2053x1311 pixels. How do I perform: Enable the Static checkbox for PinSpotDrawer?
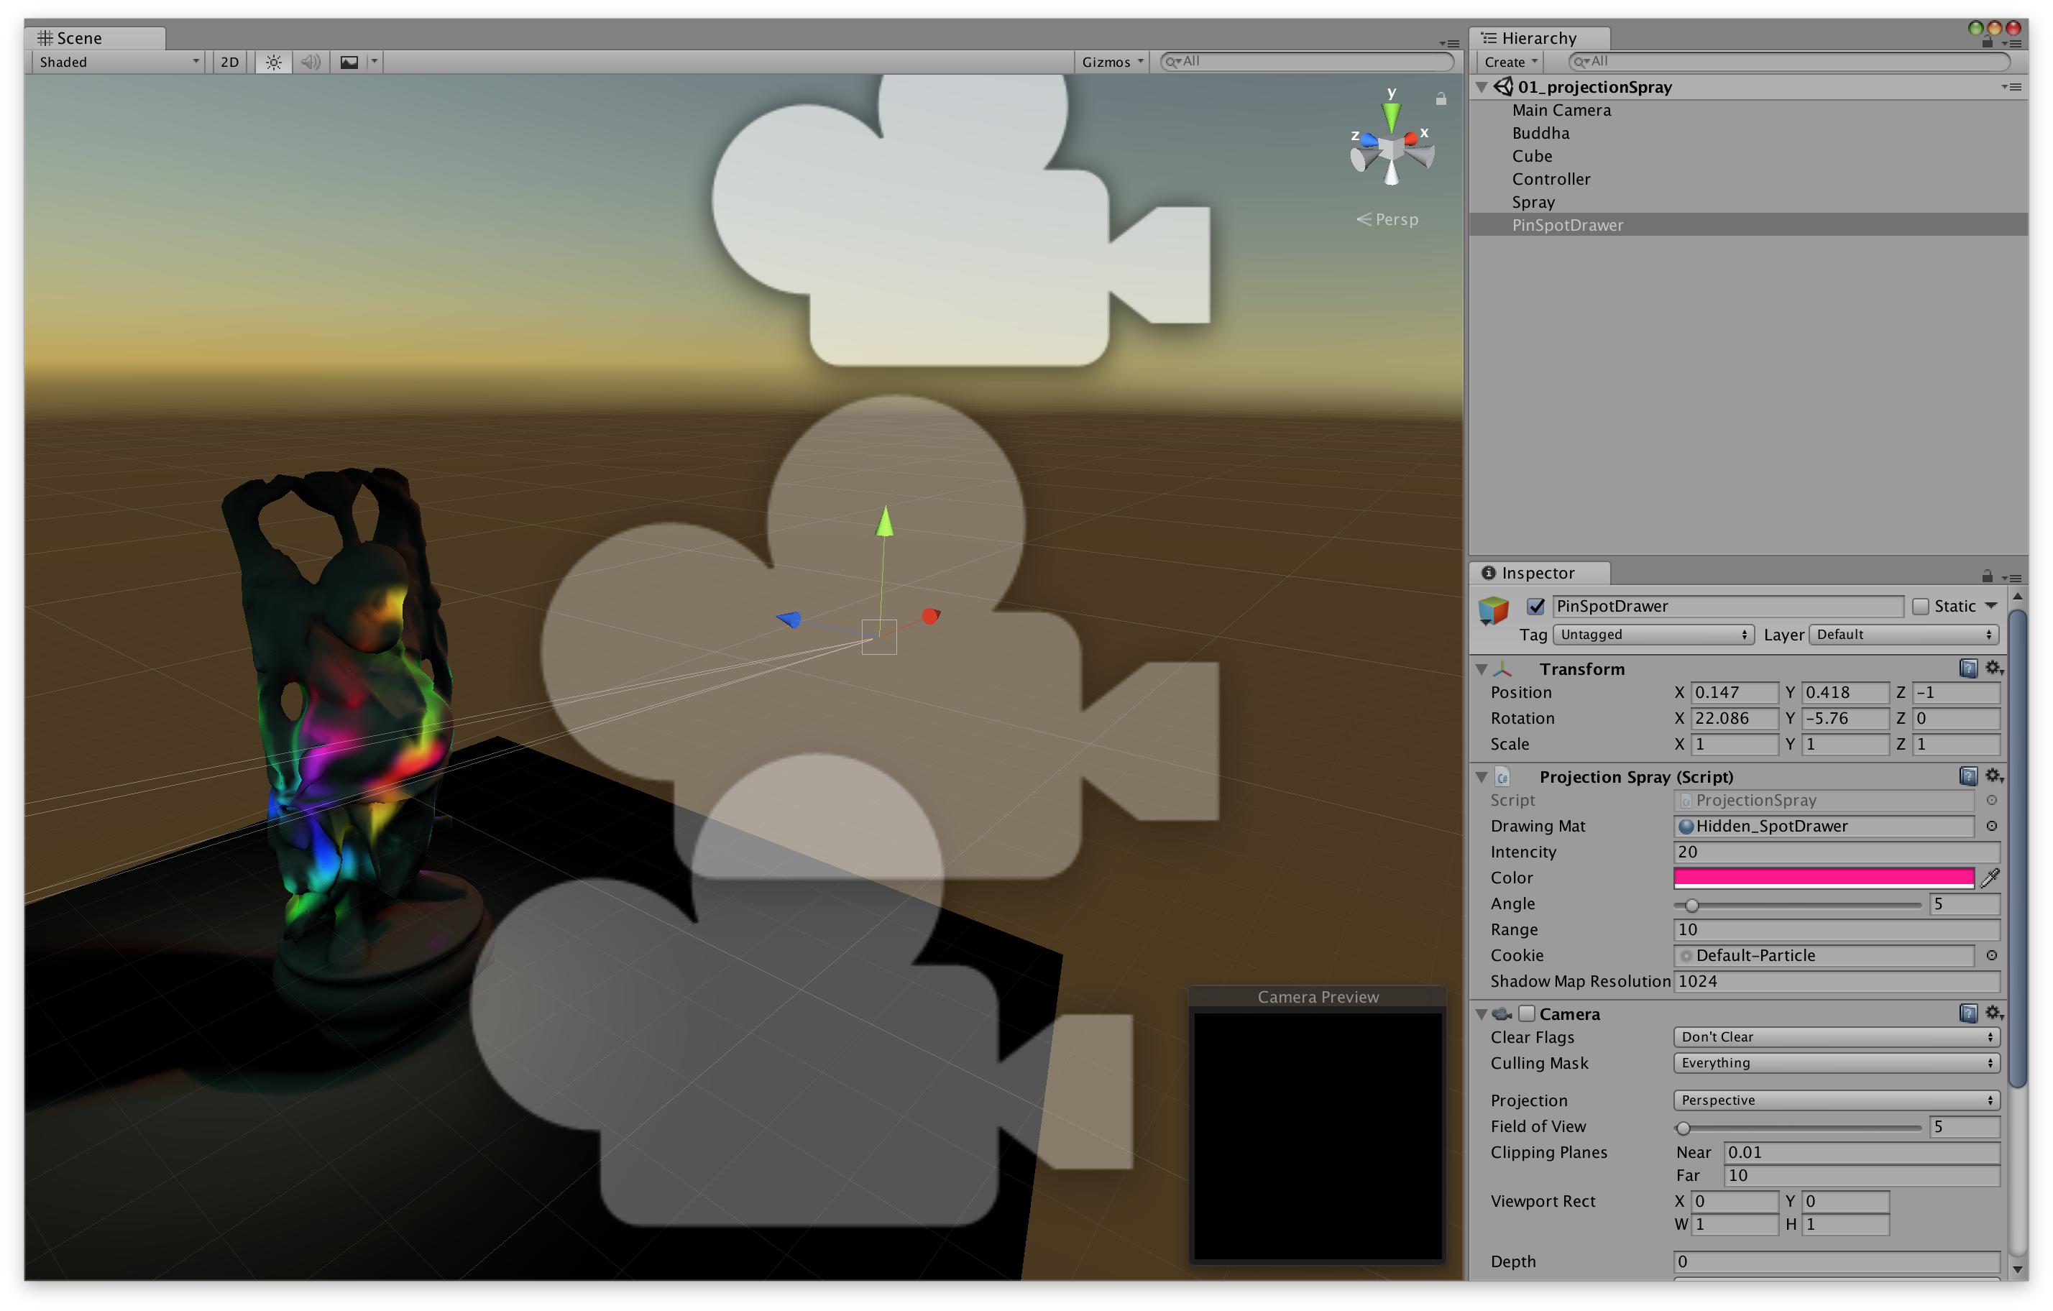tap(1923, 606)
